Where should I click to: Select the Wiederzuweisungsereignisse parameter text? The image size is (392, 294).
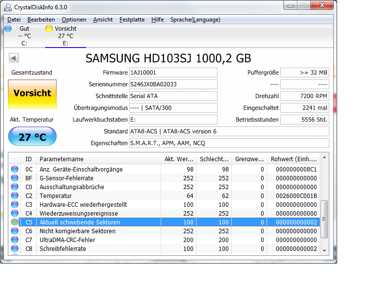tap(79, 213)
